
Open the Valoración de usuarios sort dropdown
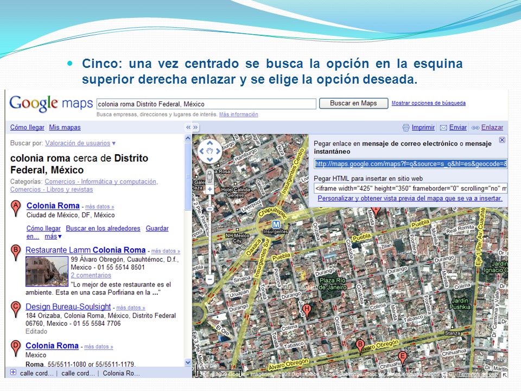tap(80, 143)
